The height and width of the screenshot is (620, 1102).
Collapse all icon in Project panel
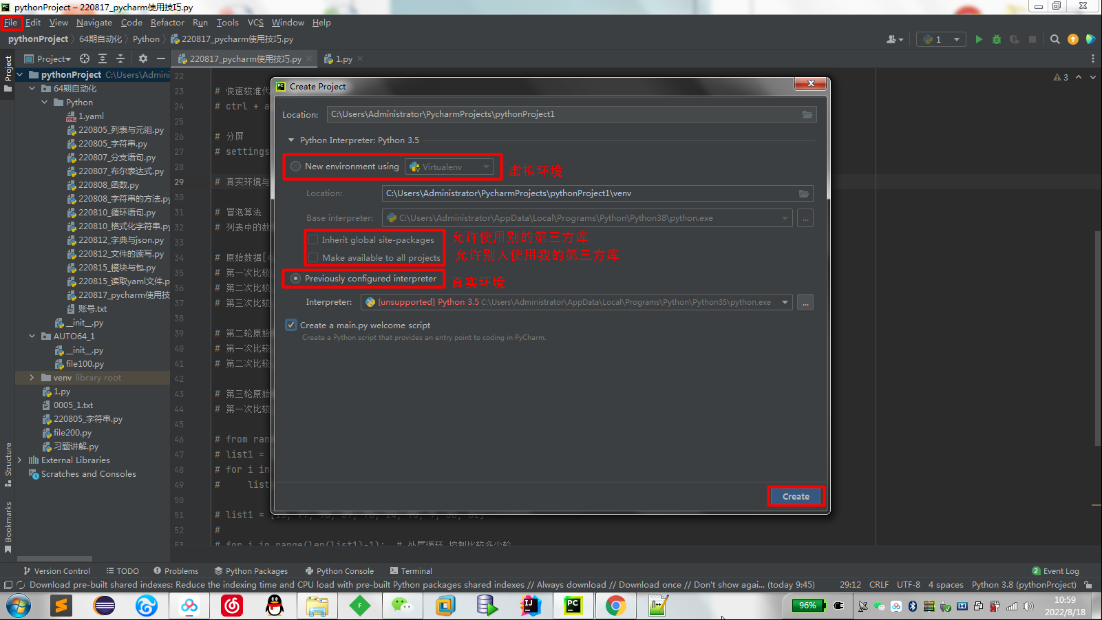[x=120, y=58]
